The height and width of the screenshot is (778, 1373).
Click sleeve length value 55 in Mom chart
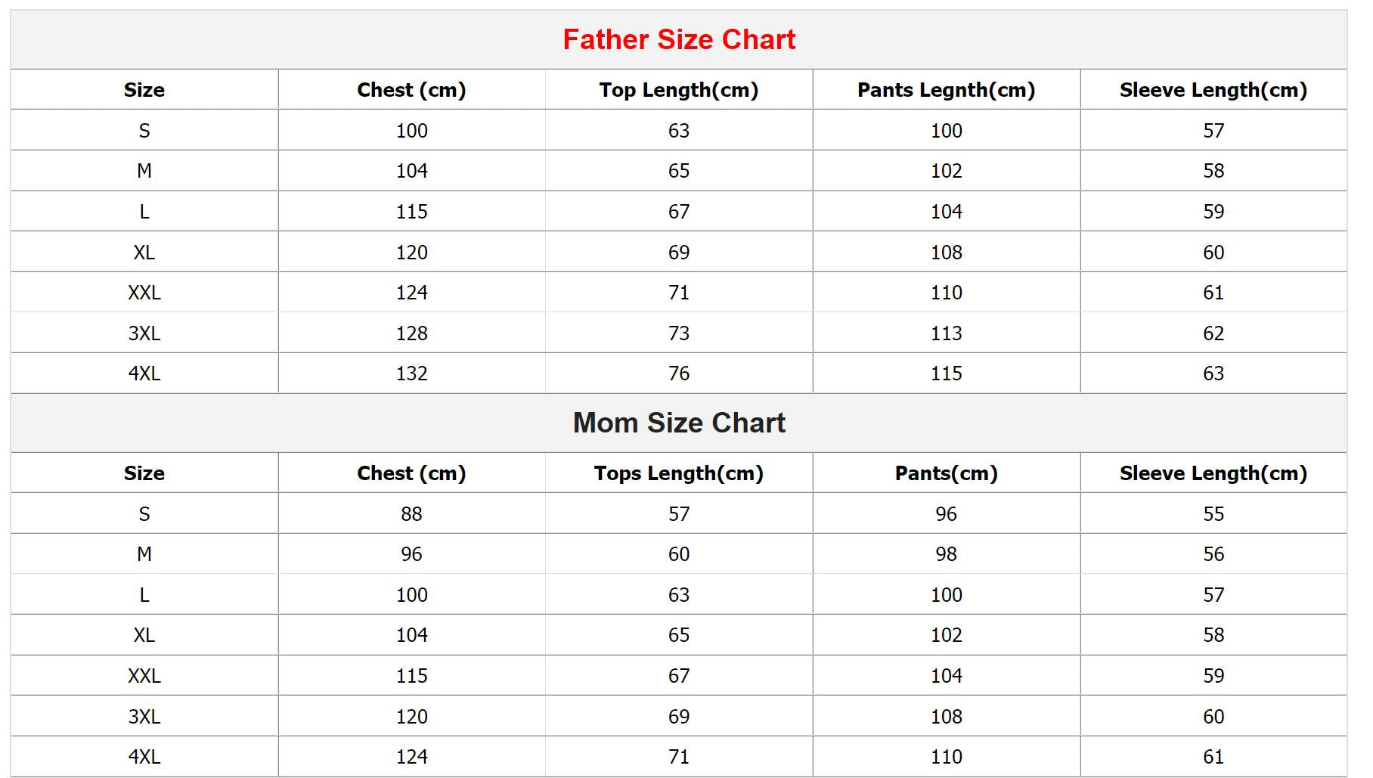tap(1213, 514)
